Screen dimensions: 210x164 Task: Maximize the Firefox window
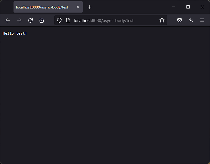pos(188,7)
